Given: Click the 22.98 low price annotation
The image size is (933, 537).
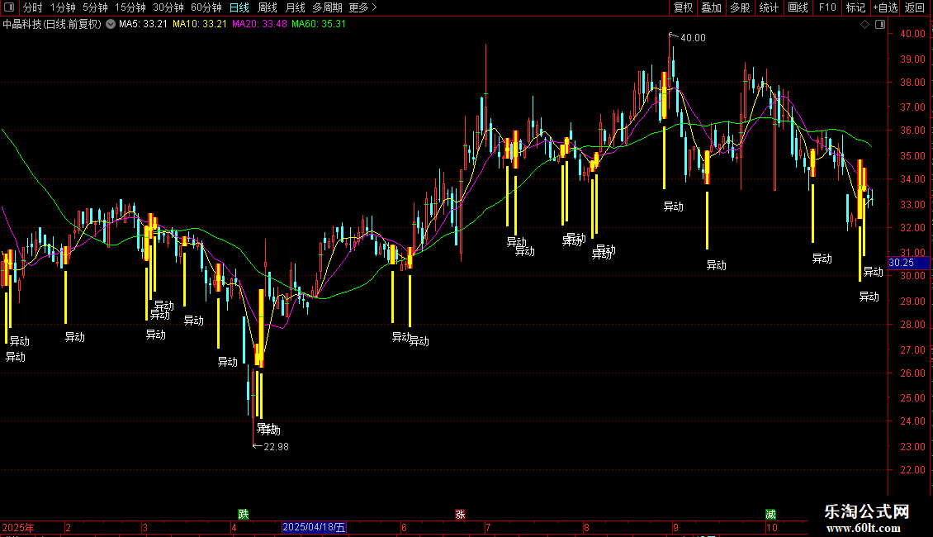Looking at the screenshot, I should [276, 447].
